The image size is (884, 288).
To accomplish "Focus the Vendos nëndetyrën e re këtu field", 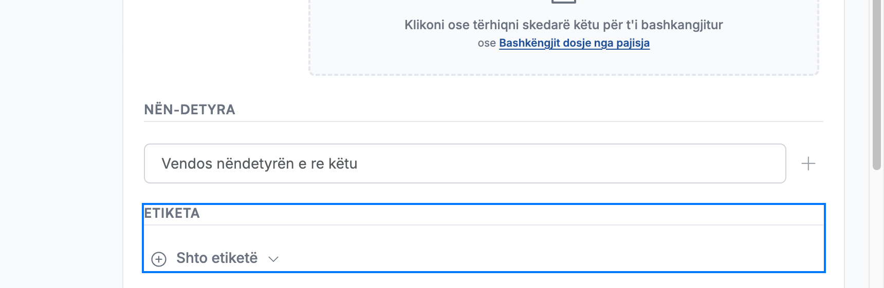I will click(465, 163).
